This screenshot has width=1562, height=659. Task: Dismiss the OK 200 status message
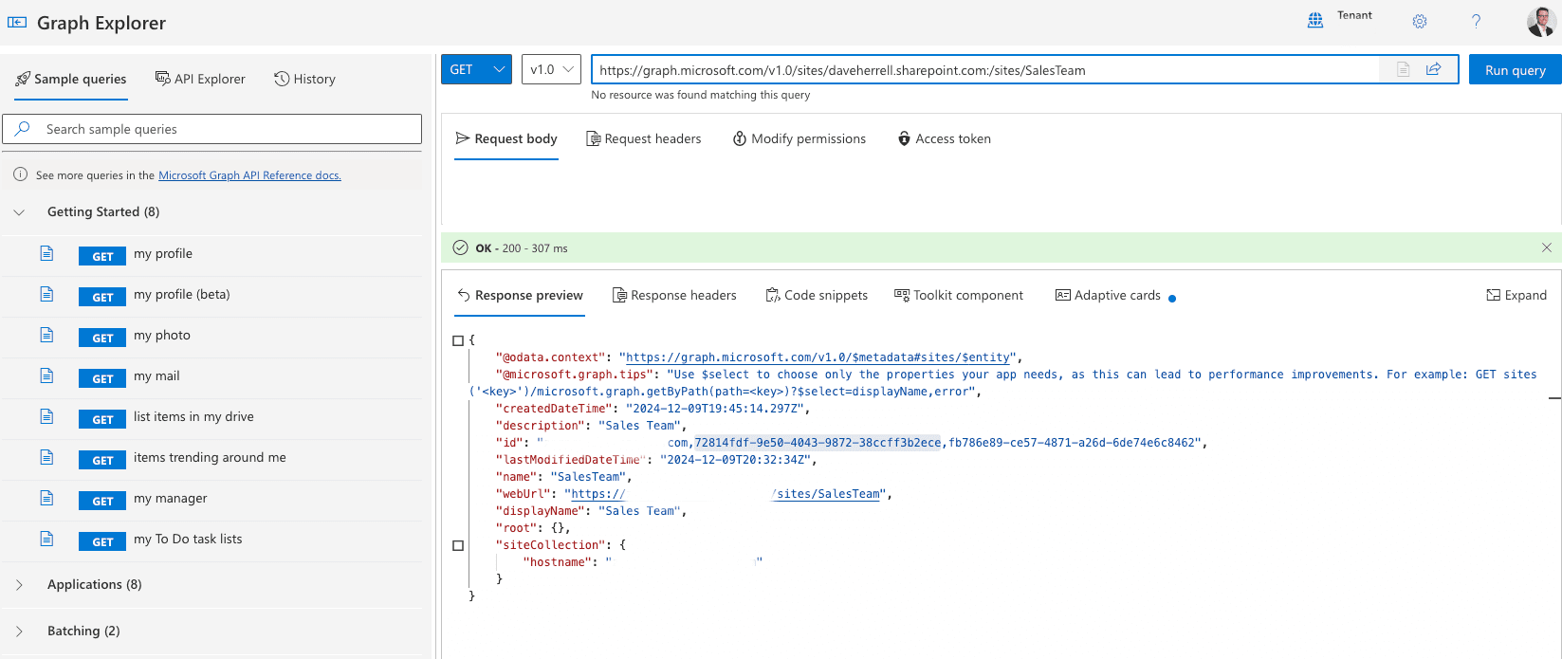(1547, 247)
